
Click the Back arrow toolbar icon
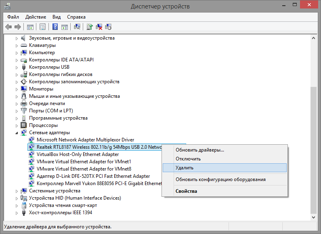pyautogui.click(x=8, y=27)
